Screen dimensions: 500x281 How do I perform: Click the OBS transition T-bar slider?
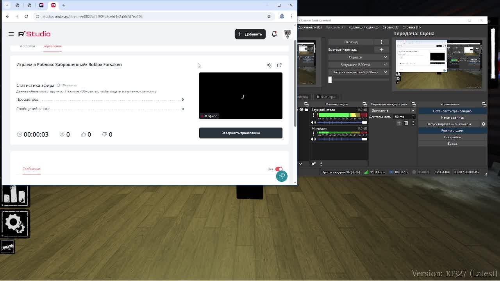click(330, 80)
